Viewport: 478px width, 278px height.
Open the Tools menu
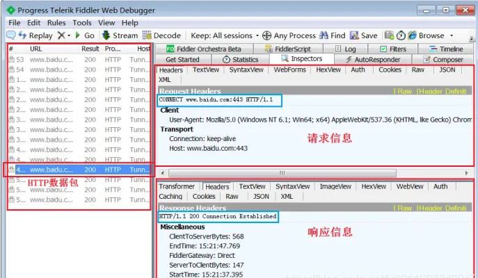82,23
